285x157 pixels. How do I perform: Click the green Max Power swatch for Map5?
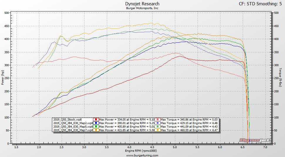[96, 127]
